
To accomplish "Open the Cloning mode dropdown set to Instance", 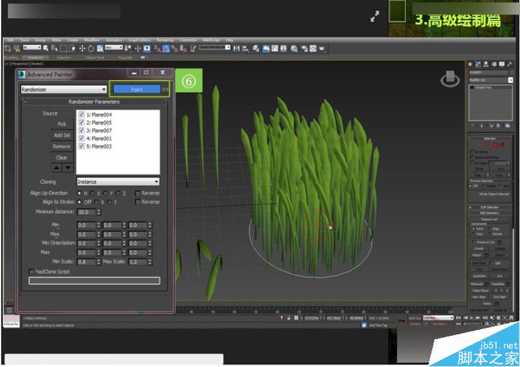I will (118, 182).
